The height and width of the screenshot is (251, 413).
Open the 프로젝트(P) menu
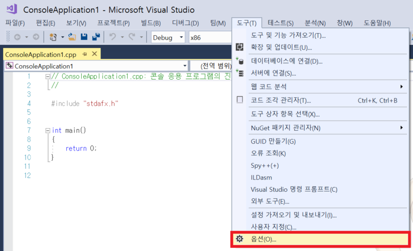click(113, 23)
